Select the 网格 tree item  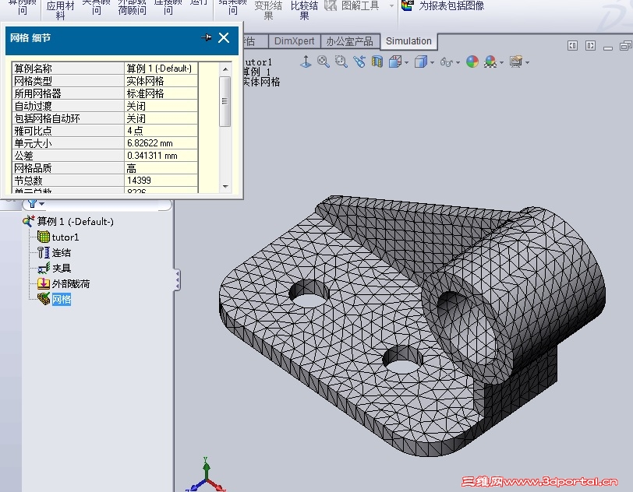(62, 299)
